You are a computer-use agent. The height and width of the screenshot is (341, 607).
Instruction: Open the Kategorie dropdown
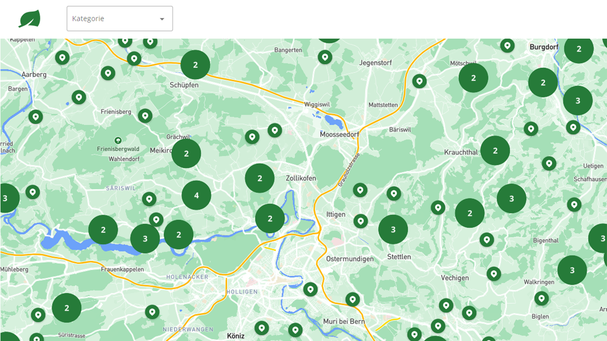120,19
